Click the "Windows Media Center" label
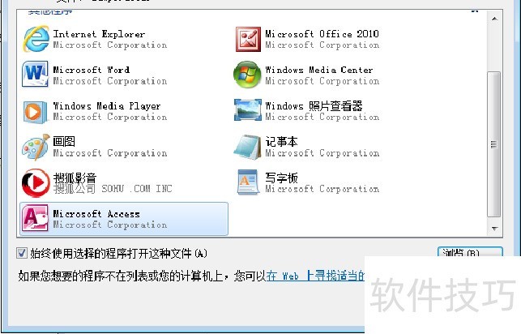 point(318,70)
